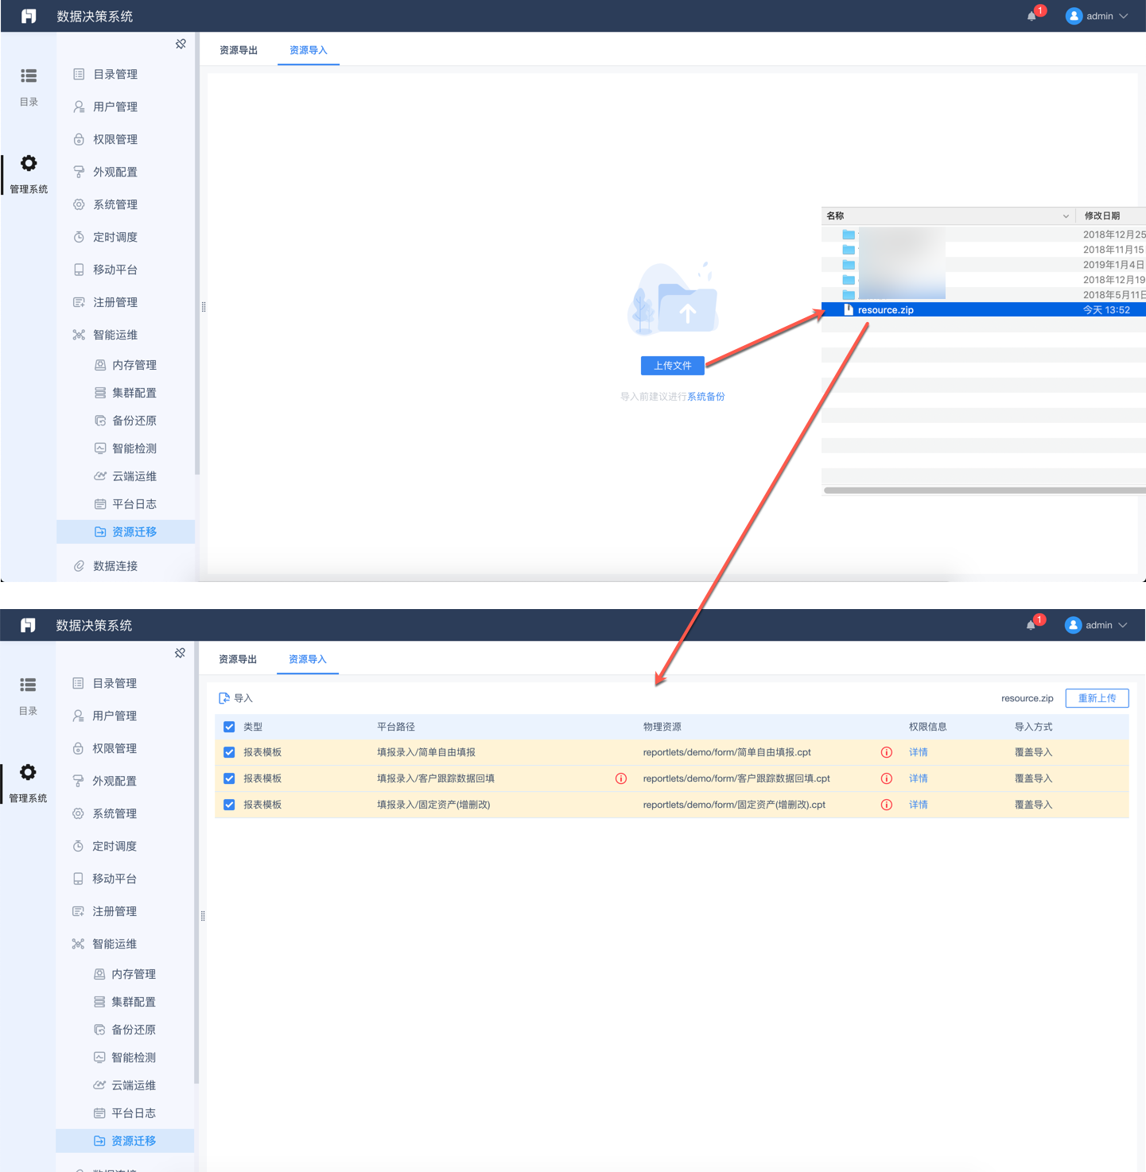Open 资源迁移 in the import-table window sidebar
1146x1172 pixels.
[125, 1141]
